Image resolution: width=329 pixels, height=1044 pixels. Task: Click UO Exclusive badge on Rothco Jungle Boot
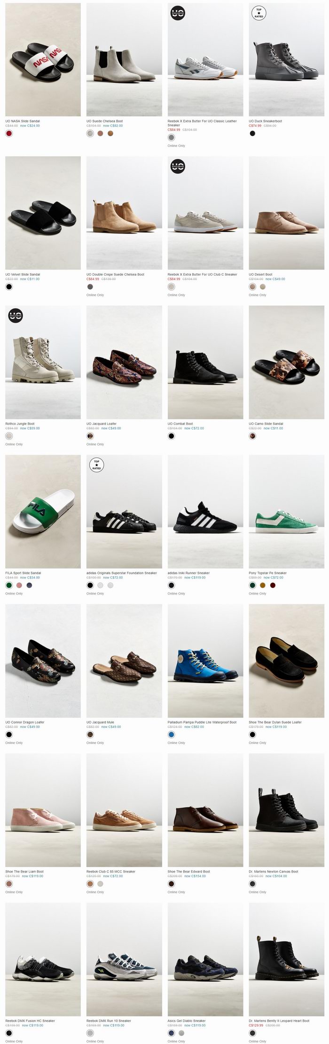click(16, 315)
